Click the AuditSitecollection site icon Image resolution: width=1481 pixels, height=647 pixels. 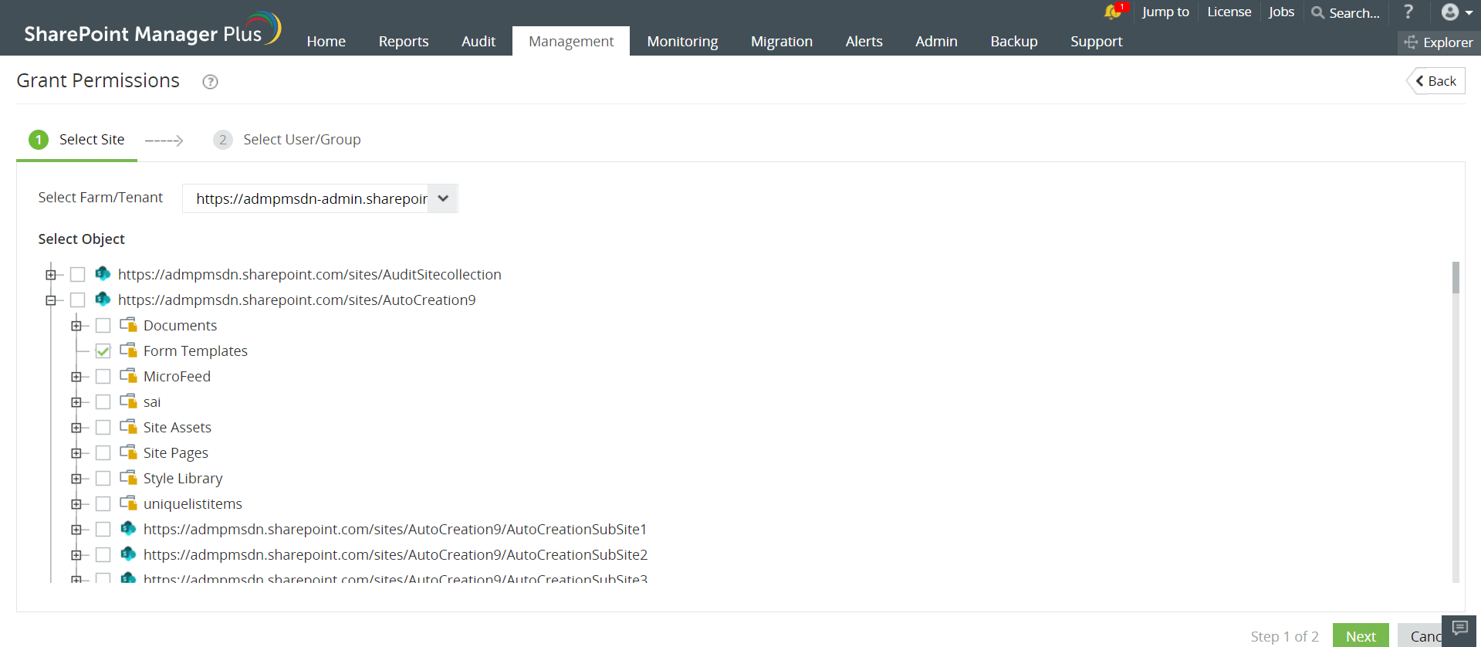coord(103,273)
